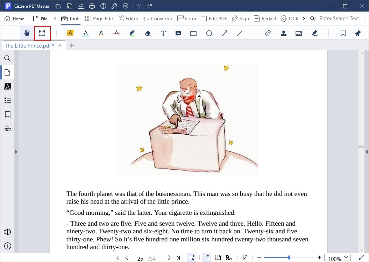Open a new tab with plus button
369x262 pixels.
(x=72, y=45)
